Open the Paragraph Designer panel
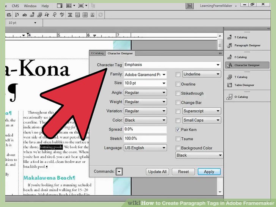The height and width of the screenshot is (207, 276). point(247,45)
